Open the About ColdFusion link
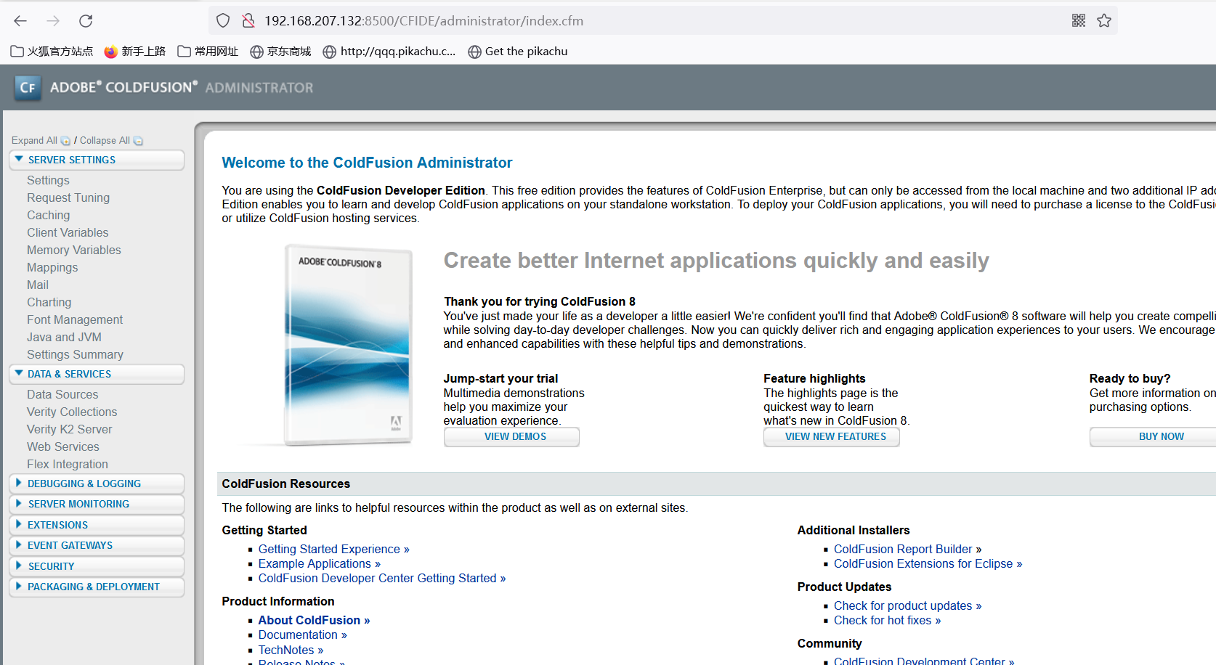Screen dimensions: 1216x665 (315, 621)
